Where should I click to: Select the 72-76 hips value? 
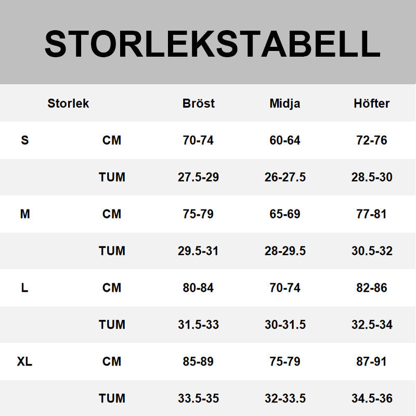pyautogui.click(x=371, y=140)
